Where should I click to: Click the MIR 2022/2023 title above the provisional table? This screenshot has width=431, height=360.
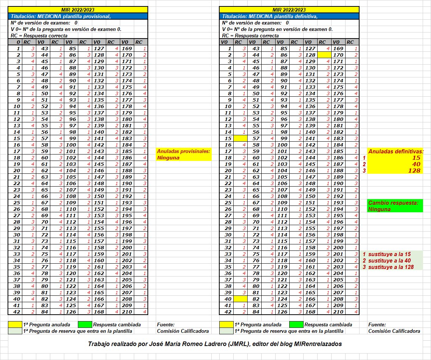(x=78, y=10)
